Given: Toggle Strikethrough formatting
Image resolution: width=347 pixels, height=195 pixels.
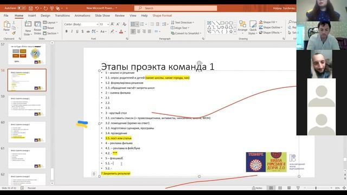Looking at the screenshot, I should click(x=88, y=31).
